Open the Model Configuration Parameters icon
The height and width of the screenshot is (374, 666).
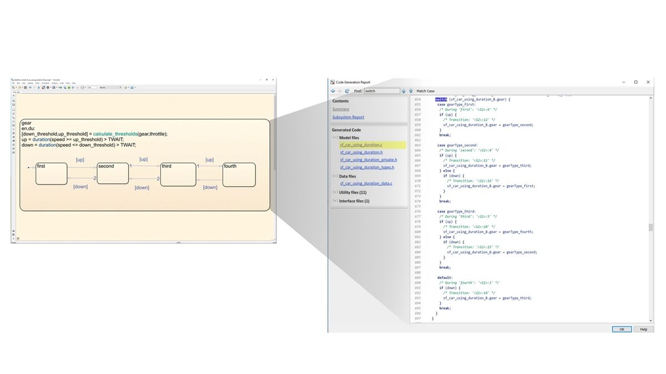48,87
